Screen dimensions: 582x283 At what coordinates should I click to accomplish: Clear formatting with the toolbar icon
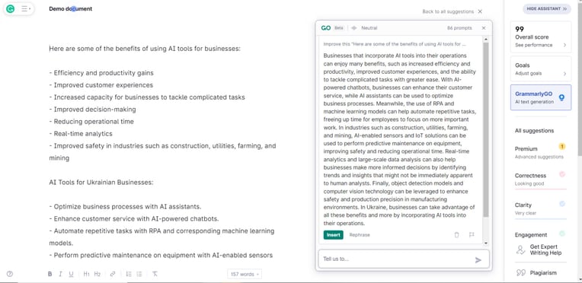155,274
